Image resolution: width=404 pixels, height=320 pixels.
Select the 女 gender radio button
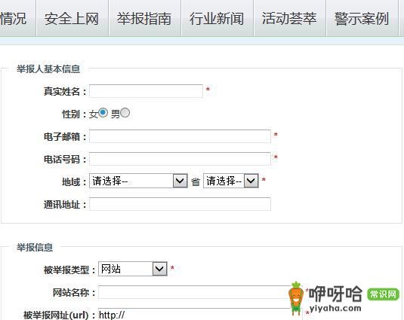(x=103, y=113)
